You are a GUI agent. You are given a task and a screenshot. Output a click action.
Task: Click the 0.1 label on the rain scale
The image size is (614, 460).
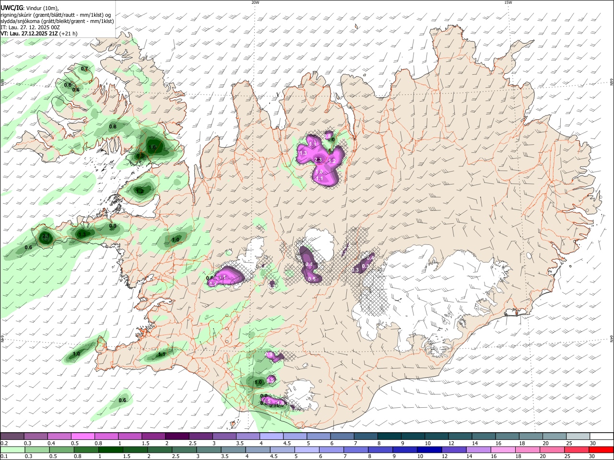tap(4, 456)
